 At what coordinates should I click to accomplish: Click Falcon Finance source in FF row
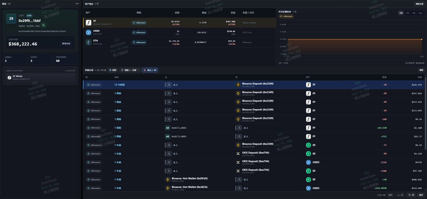click(249, 22)
